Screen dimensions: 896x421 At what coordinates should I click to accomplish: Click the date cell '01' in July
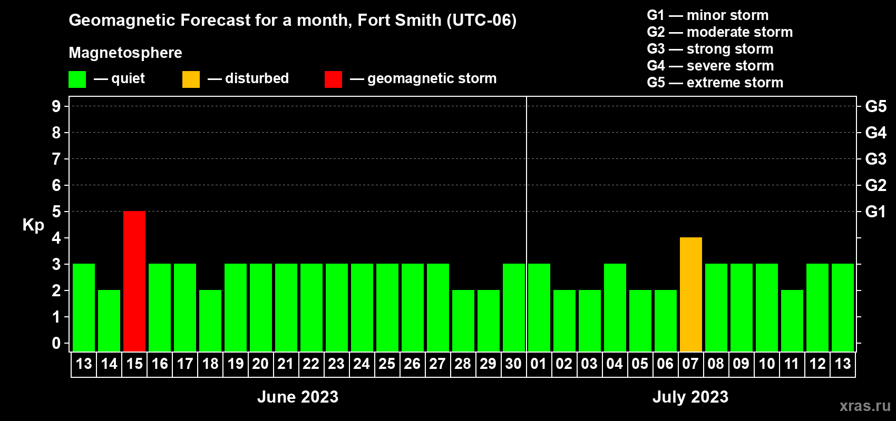click(x=539, y=364)
